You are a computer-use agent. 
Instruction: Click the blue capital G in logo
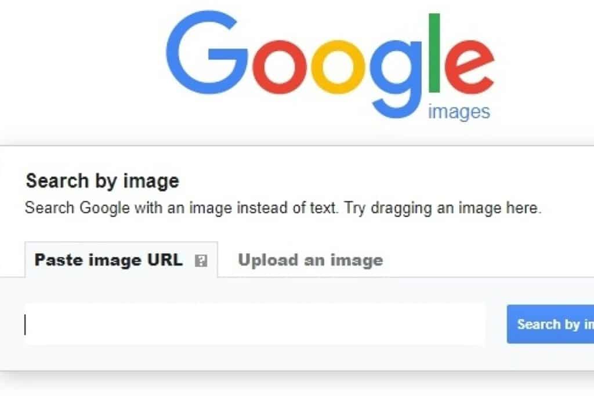207,52
